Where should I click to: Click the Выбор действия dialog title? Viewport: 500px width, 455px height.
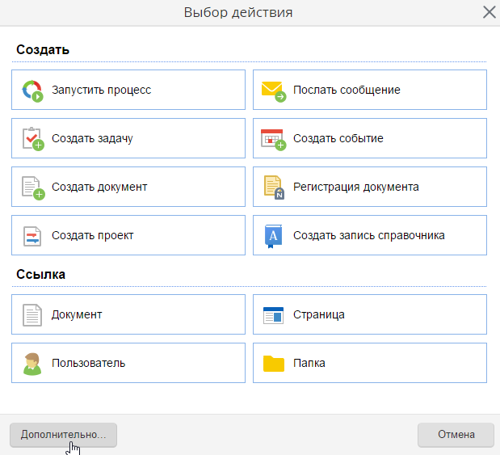[x=238, y=12]
